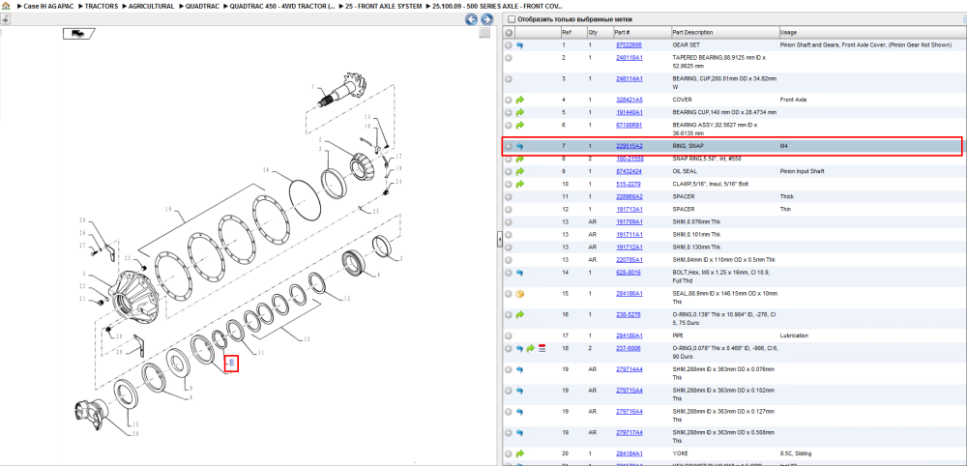
Task: Open QUADTRAC 450 - 4WD TRACTOR breadcrumb
Action: (282, 6)
